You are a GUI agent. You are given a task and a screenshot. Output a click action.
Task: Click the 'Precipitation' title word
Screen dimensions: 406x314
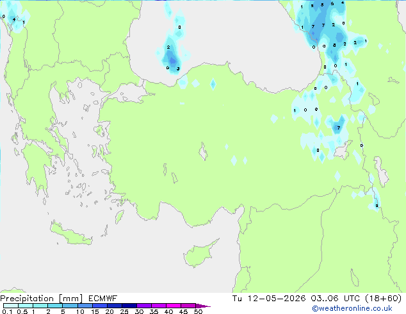[27, 299]
